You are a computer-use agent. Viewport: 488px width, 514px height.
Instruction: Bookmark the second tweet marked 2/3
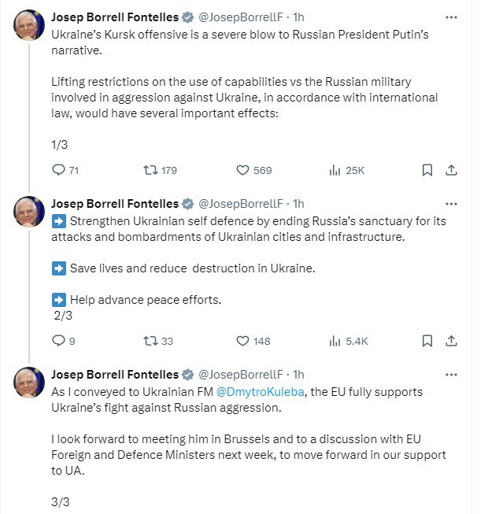coord(427,341)
